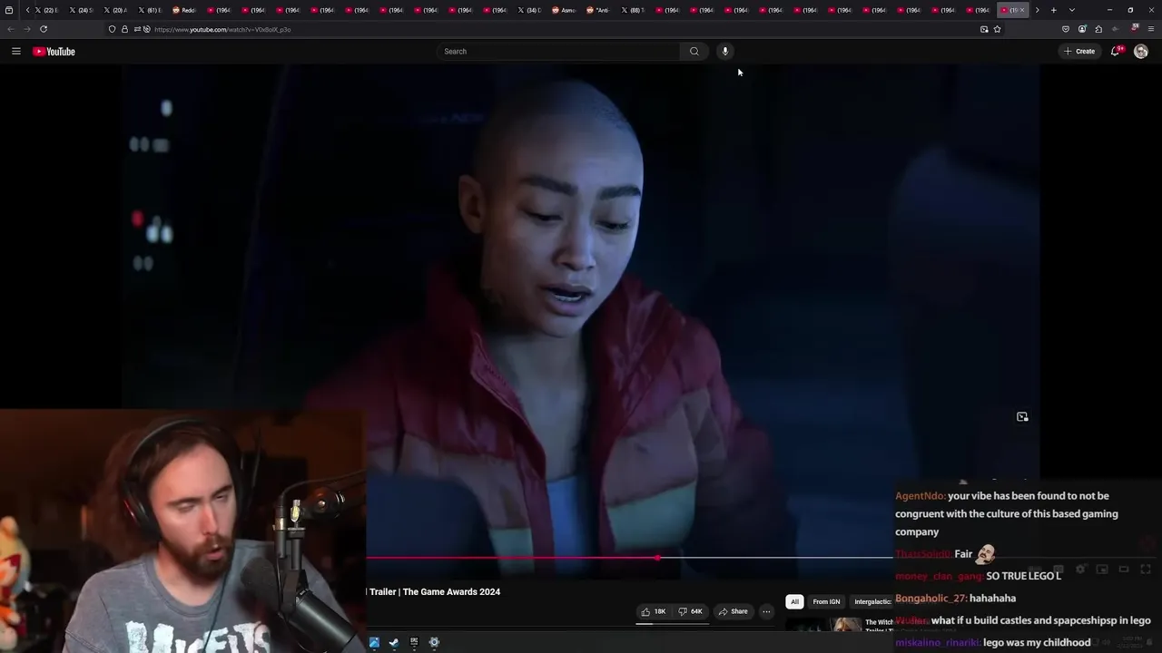This screenshot has height=653, width=1162.
Task: Click the video title text
Action: 433,592
